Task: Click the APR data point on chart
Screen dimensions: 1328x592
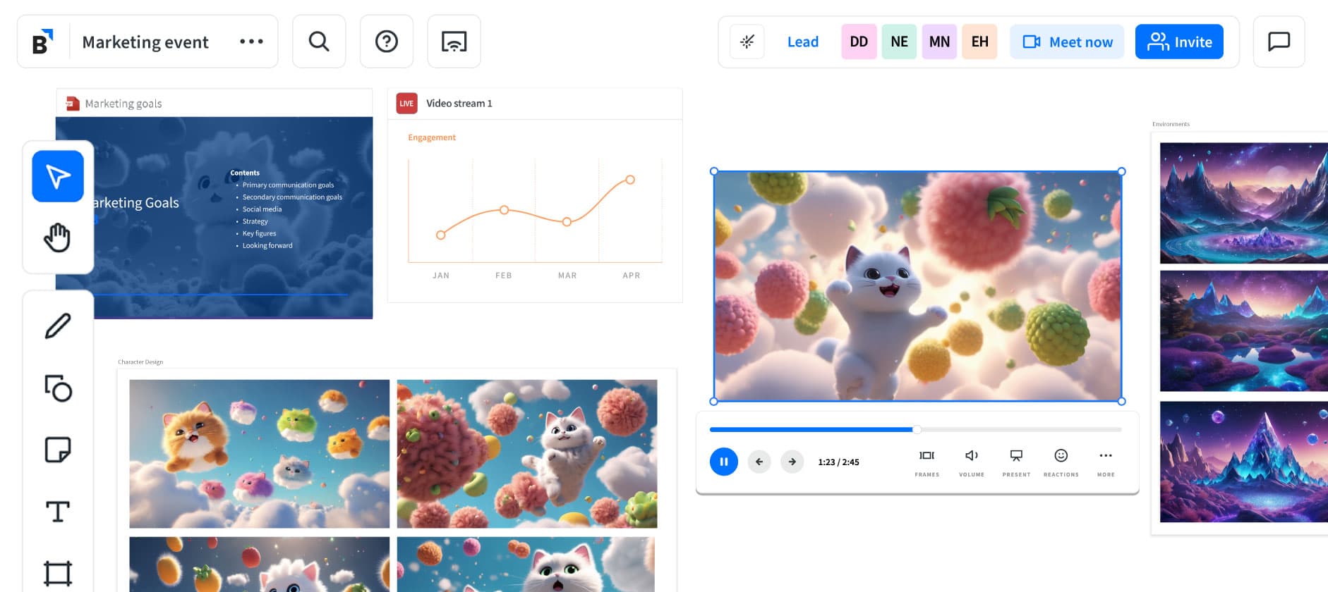Action: (630, 180)
